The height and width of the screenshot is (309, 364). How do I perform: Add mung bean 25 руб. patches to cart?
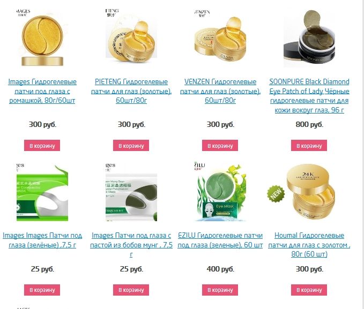coord(131,290)
